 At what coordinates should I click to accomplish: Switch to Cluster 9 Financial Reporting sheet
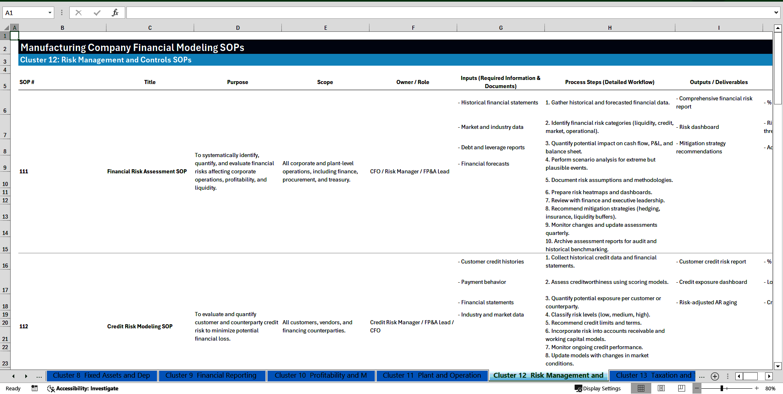tap(212, 376)
